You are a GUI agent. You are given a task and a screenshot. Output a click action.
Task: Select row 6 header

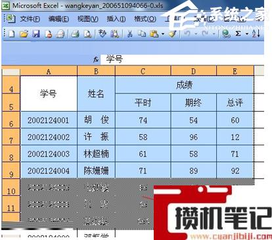coord(11,120)
